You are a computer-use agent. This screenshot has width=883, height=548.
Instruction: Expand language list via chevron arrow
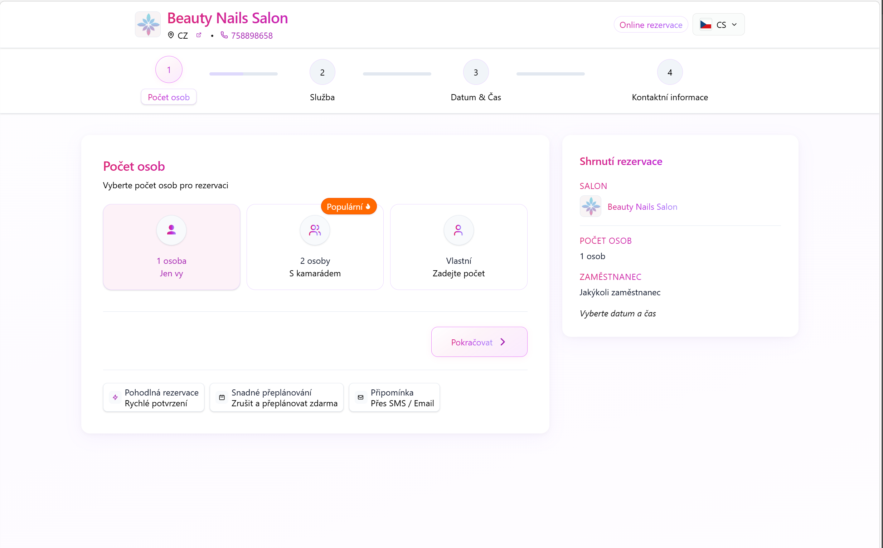734,25
